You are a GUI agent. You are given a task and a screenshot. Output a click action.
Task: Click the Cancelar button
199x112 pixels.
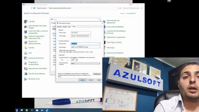(x=91, y=80)
